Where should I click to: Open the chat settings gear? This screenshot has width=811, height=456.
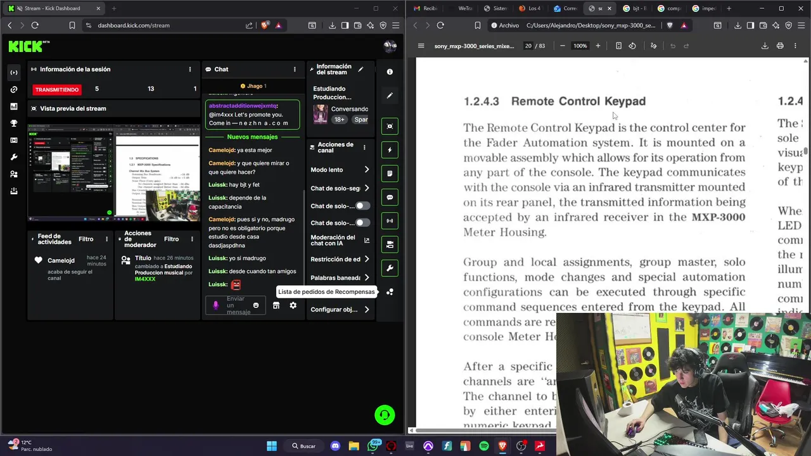point(293,305)
